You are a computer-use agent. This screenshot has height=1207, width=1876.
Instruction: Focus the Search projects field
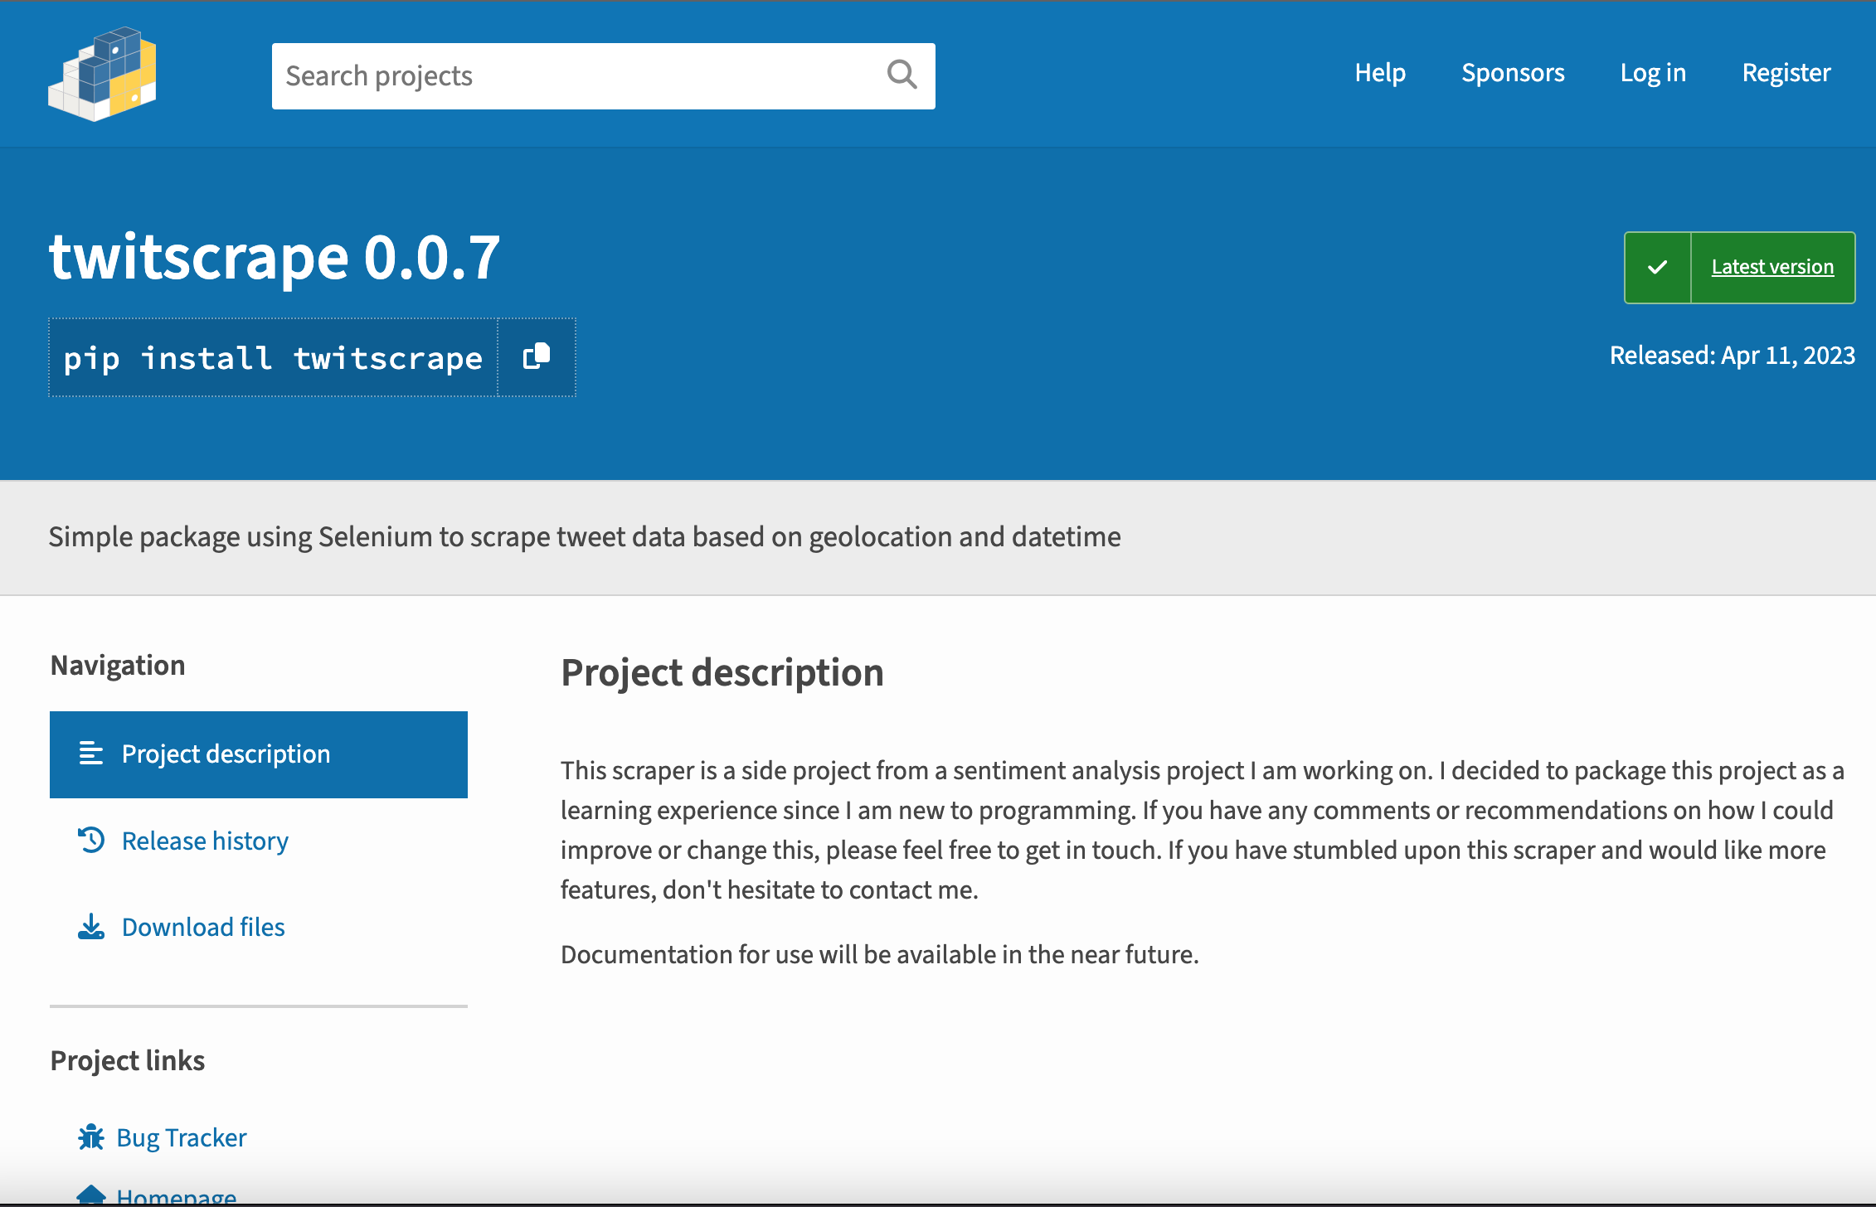pos(604,75)
